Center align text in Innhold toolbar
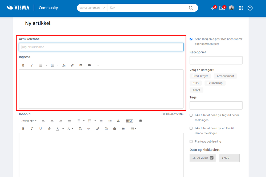 (52, 121)
